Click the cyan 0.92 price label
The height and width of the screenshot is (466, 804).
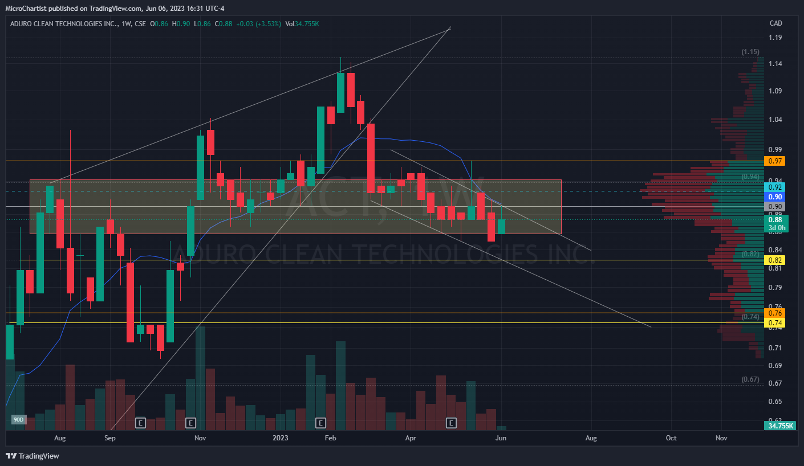click(774, 187)
